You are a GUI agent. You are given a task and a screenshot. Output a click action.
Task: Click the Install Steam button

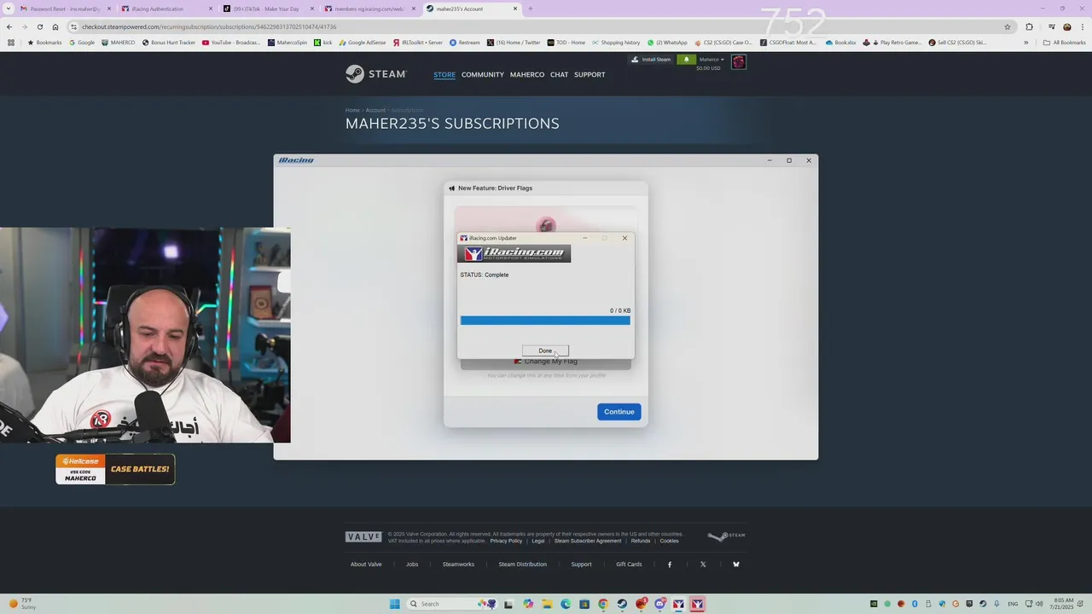pos(651,60)
